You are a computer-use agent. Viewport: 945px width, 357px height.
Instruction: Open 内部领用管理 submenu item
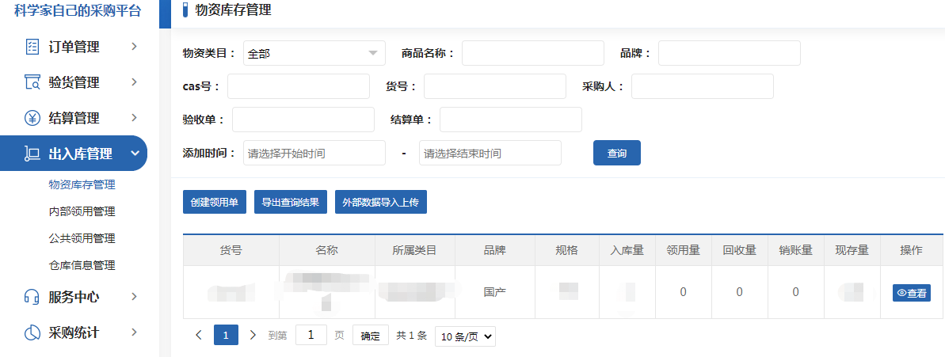pos(82,211)
